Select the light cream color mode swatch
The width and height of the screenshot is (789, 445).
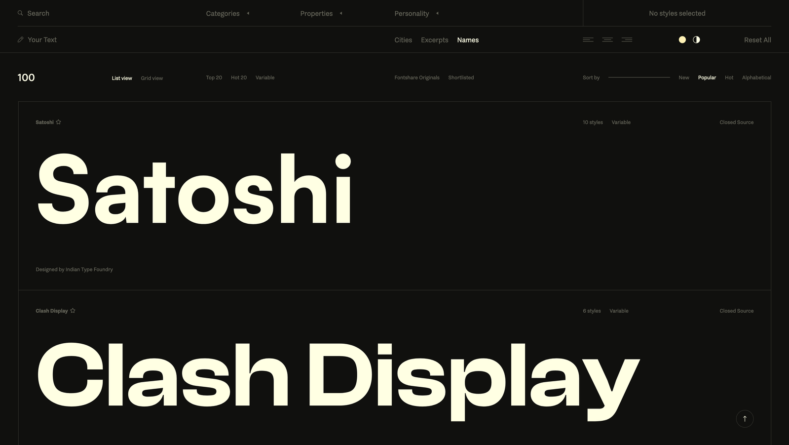click(682, 40)
